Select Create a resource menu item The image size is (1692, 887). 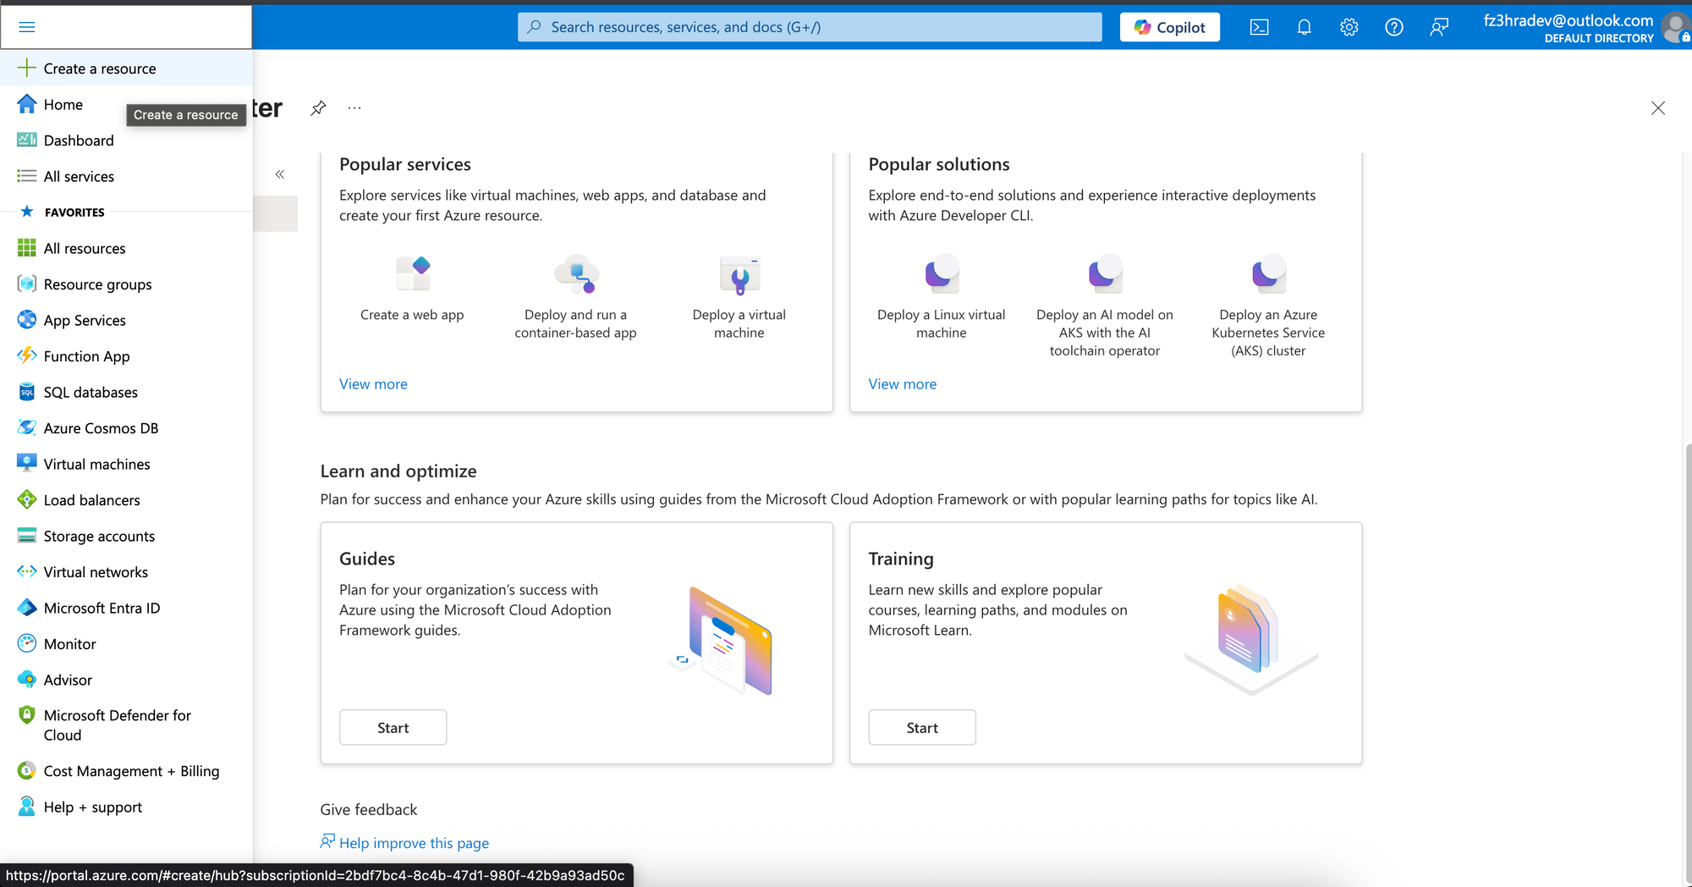coord(127,68)
